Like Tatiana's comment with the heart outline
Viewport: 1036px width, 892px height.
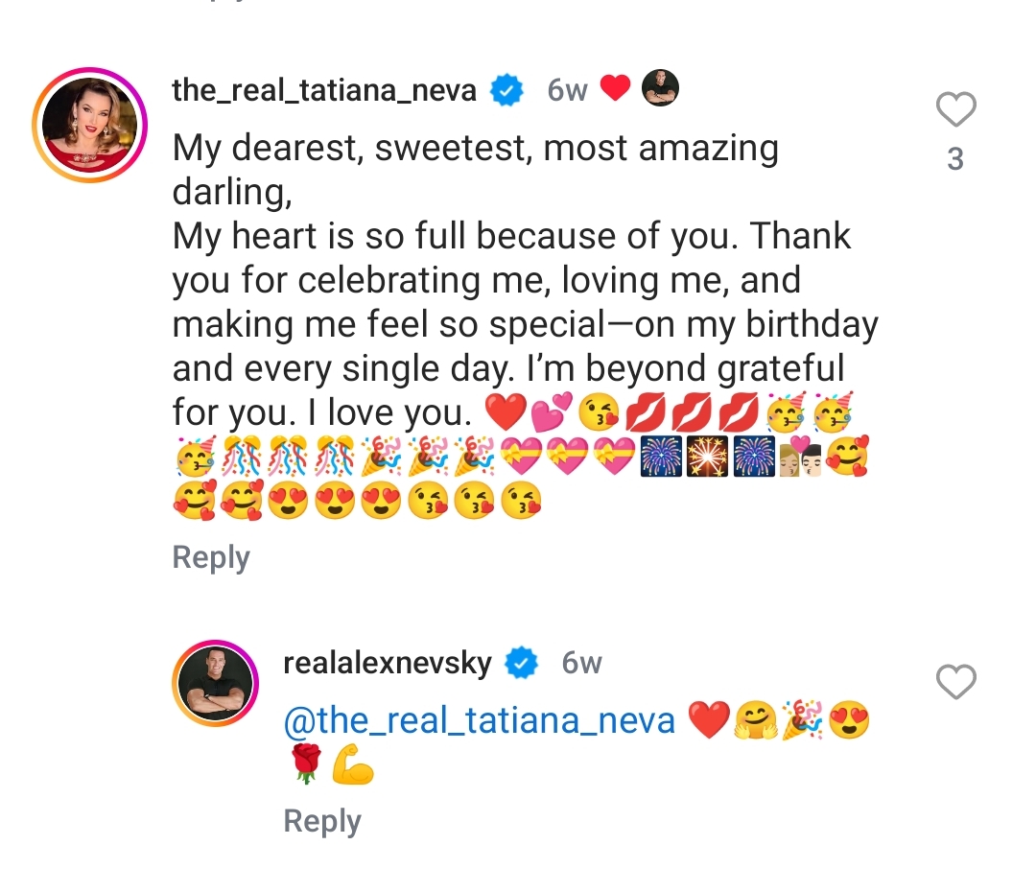[955, 111]
